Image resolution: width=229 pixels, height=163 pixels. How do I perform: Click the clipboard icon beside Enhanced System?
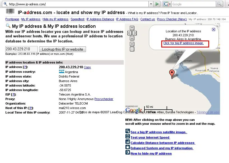coord(127,147)
